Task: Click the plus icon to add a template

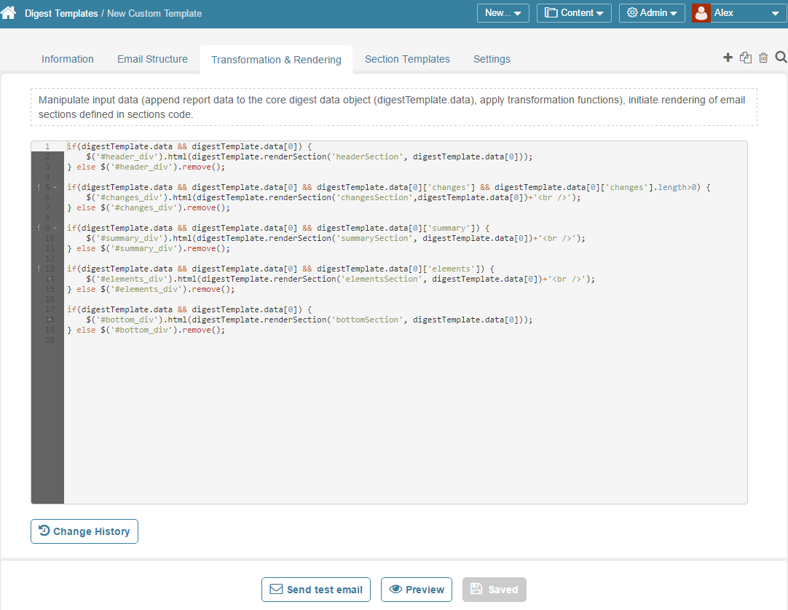Action: [728, 58]
